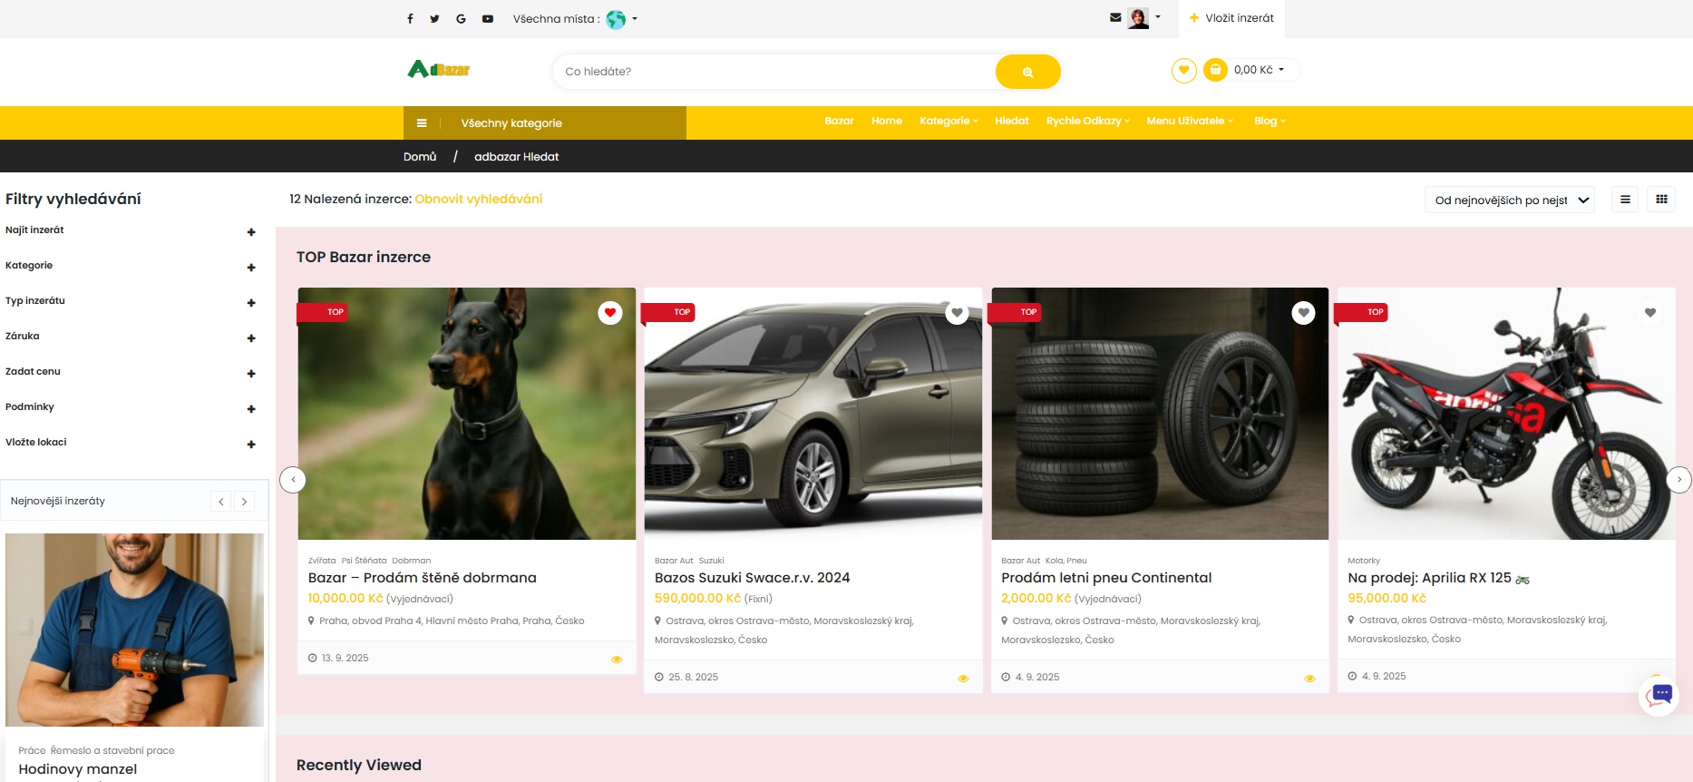Toggle favorite heart on Aprilia RX 125 listing
Viewport: 1693px width, 782px height.
1650,313
